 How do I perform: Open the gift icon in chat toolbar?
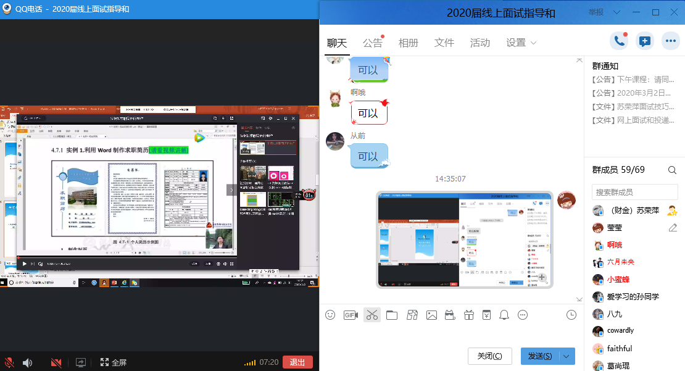[468, 315]
